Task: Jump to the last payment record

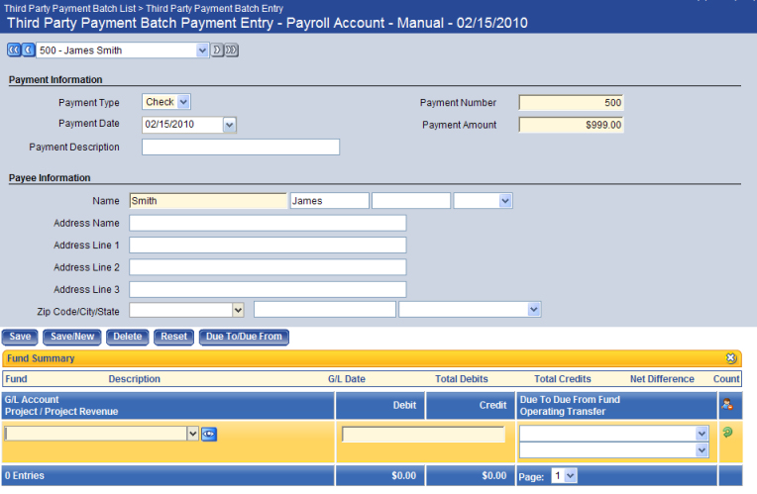Action: [x=232, y=49]
